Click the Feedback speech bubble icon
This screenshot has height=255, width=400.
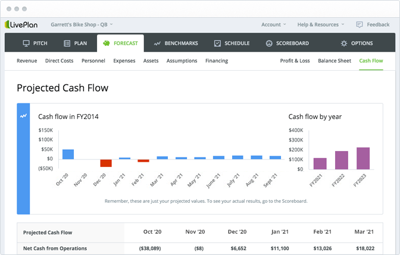click(360, 24)
